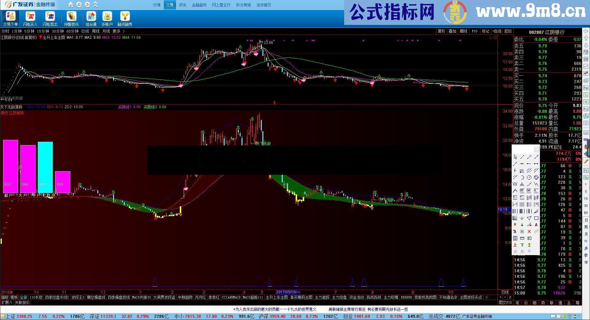
Task: Open the 组合通 portfolio tool
Action: pos(91,18)
